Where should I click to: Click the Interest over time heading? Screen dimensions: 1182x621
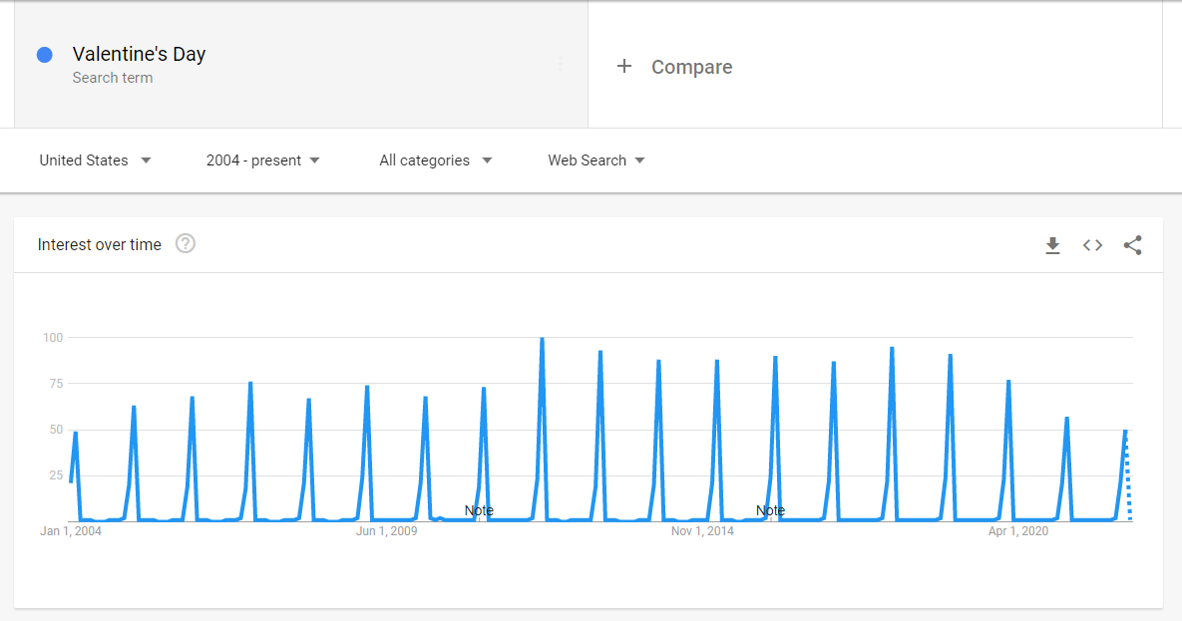click(99, 244)
